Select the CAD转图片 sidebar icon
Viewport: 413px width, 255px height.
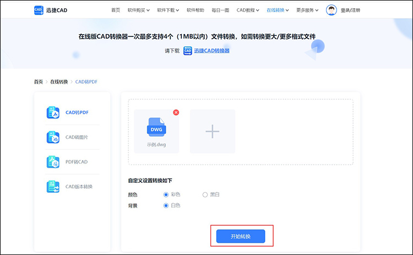tap(53, 137)
